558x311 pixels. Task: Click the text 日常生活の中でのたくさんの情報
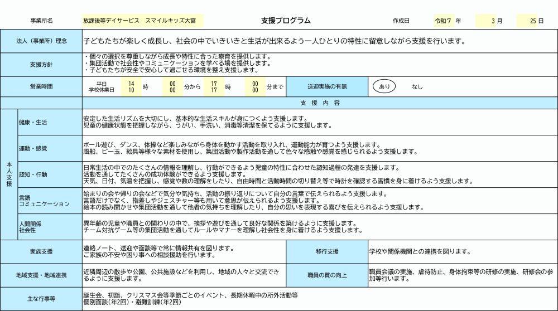242,168
